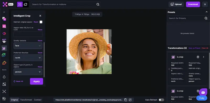The height and width of the screenshot is (103, 210).
Task: Switch to the Transformed tab
Action: coord(26,100)
